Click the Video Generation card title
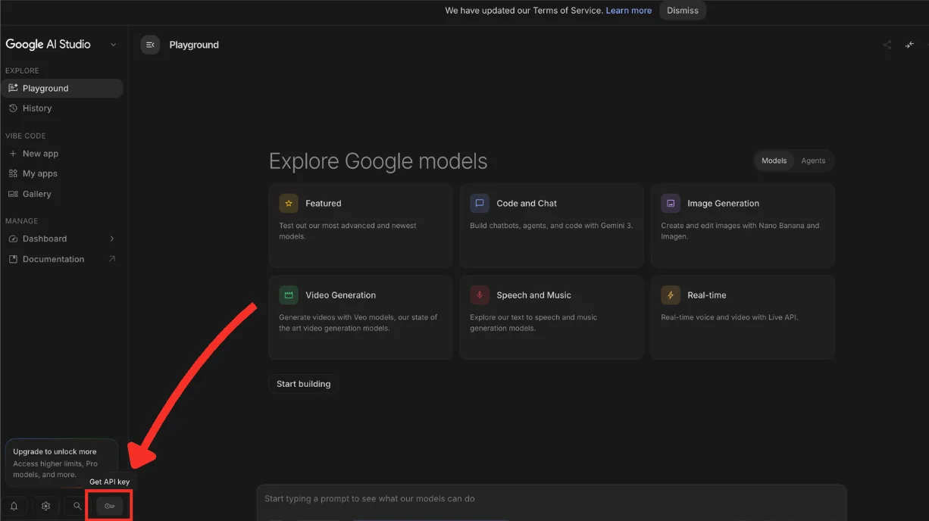 coord(340,295)
